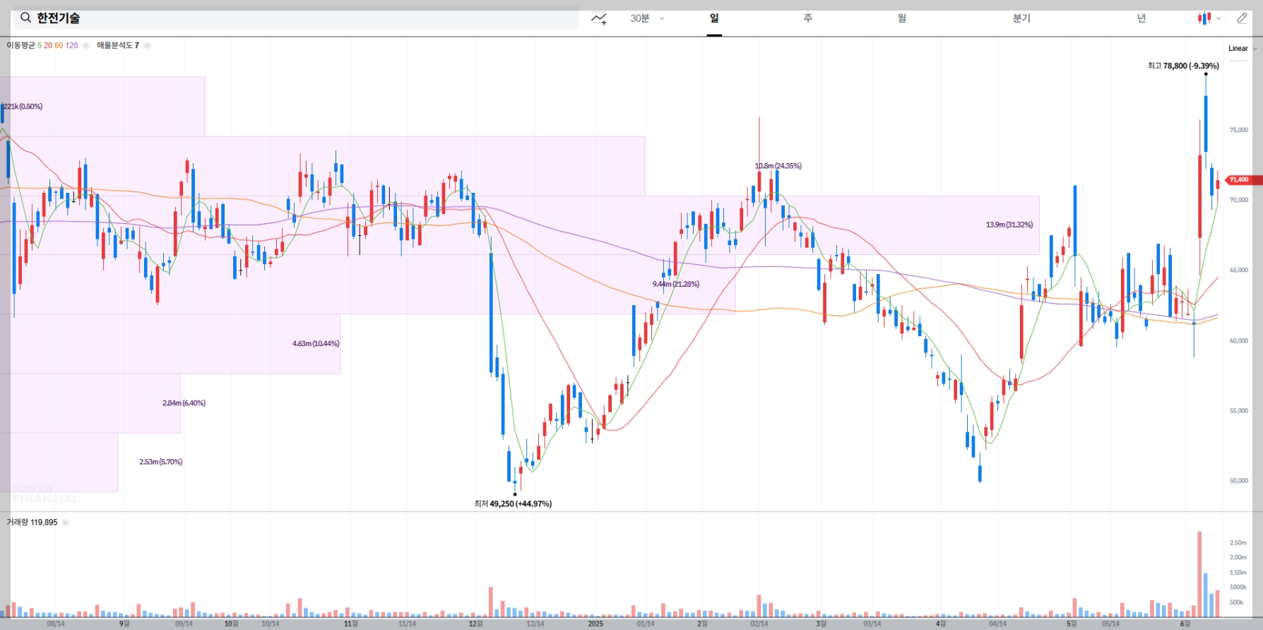This screenshot has height=630, width=1263.
Task: Open 매물분석도 7 indicator settings label
Action: tap(118, 45)
